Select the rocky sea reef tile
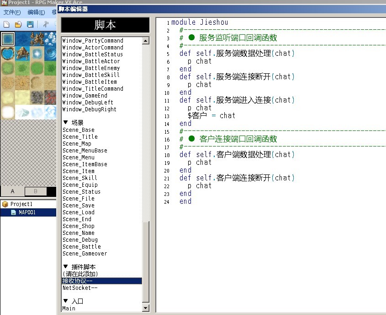The width and height of the screenshot is (386, 315). [37, 39]
